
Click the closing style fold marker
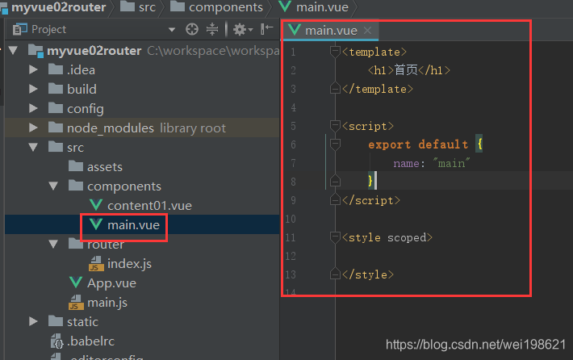tap(335, 274)
